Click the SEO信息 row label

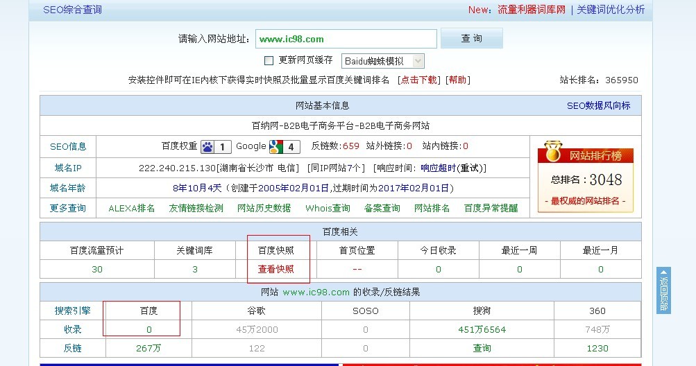click(68, 146)
